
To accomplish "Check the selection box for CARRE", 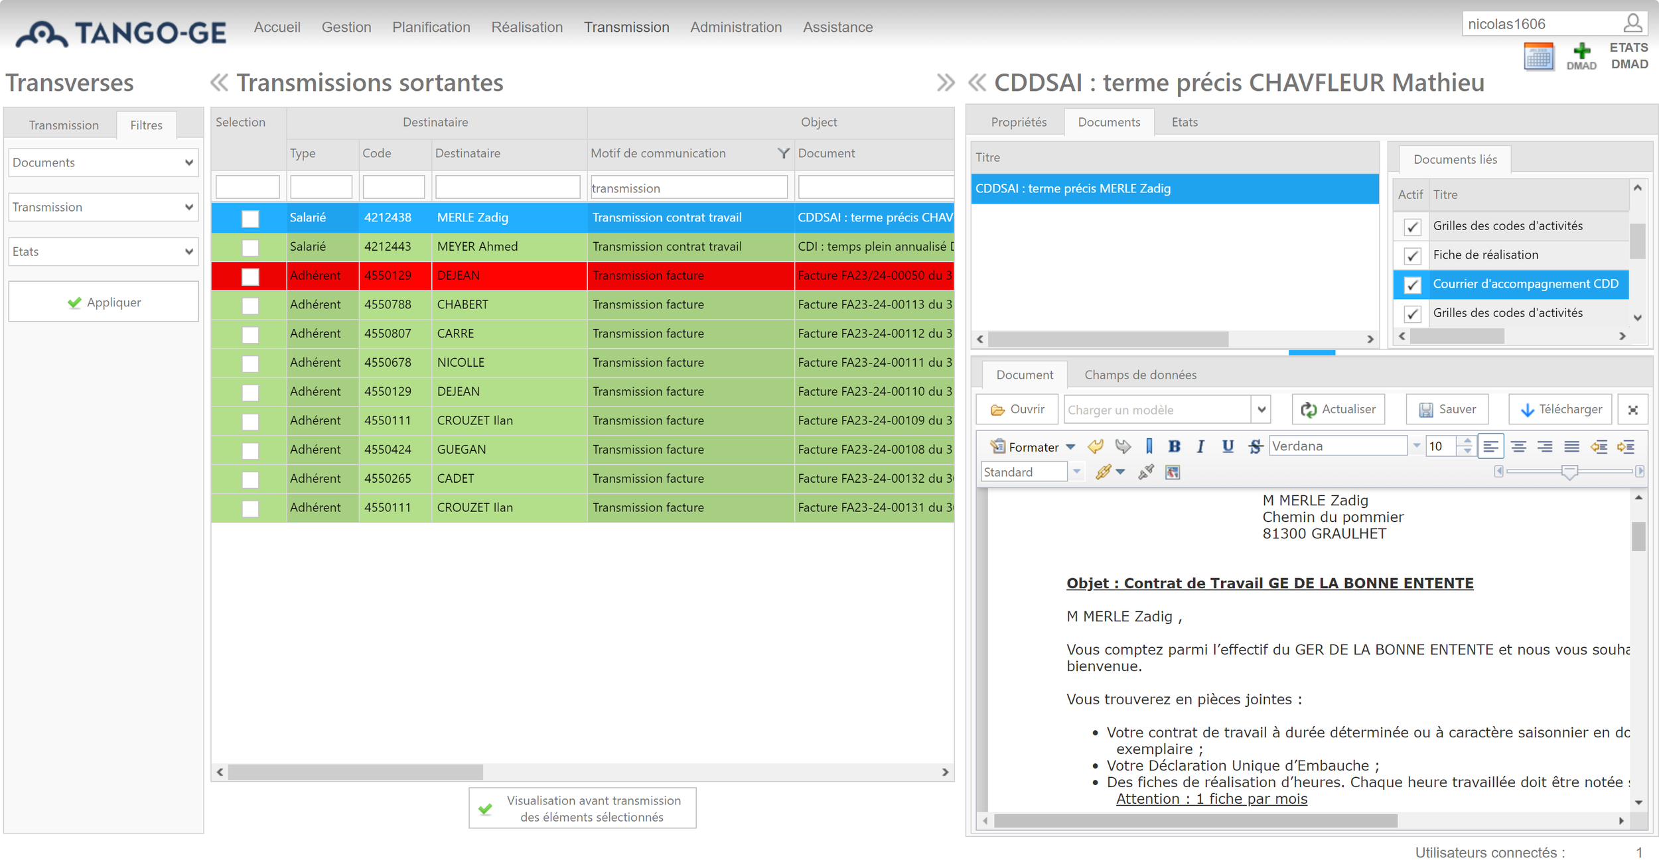I will click(250, 335).
